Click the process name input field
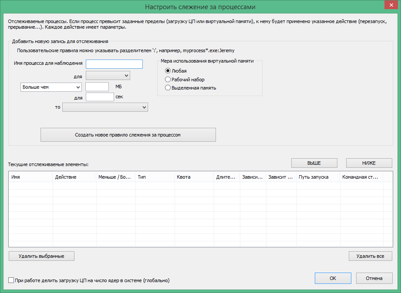The height and width of the screenshot is (293, 401). [115, 64]
